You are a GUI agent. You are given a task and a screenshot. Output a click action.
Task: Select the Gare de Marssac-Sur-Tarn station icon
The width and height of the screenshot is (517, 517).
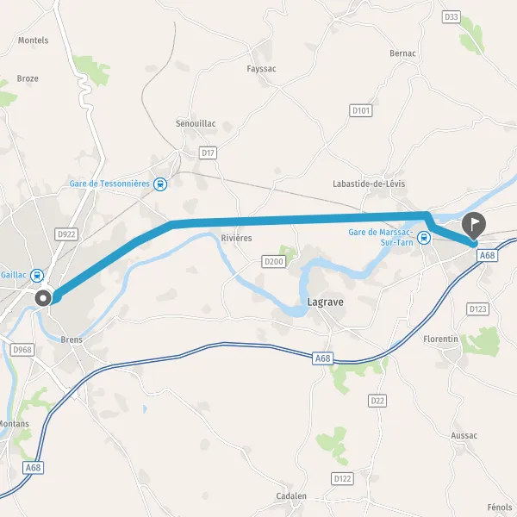[x=424, y=238]
